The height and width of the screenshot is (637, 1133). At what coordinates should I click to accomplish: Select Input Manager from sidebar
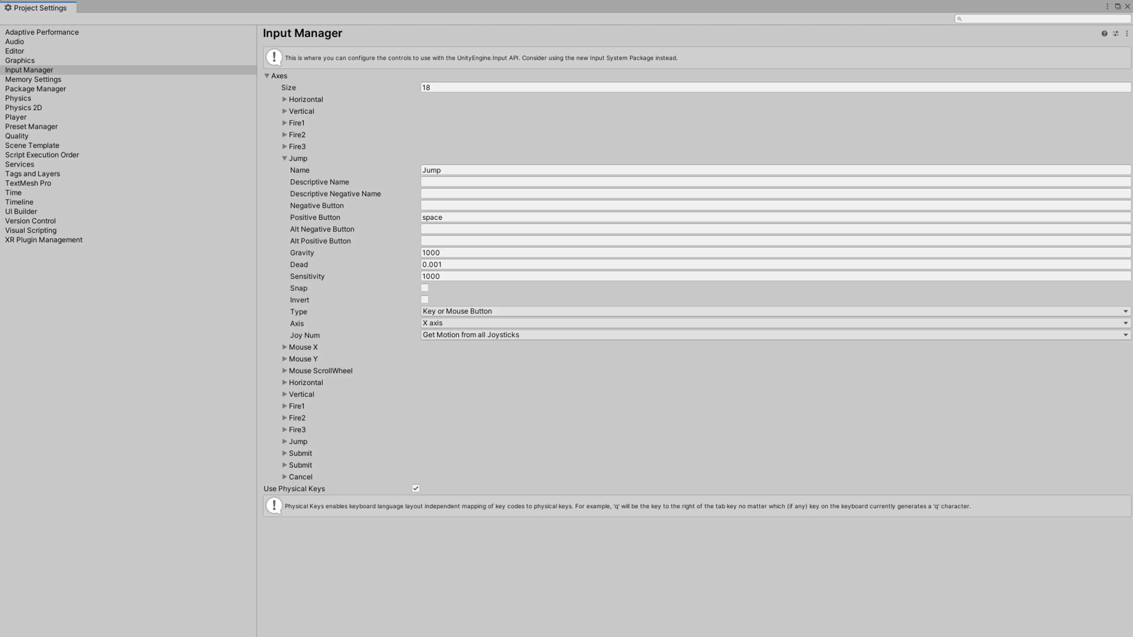point(29,69)
